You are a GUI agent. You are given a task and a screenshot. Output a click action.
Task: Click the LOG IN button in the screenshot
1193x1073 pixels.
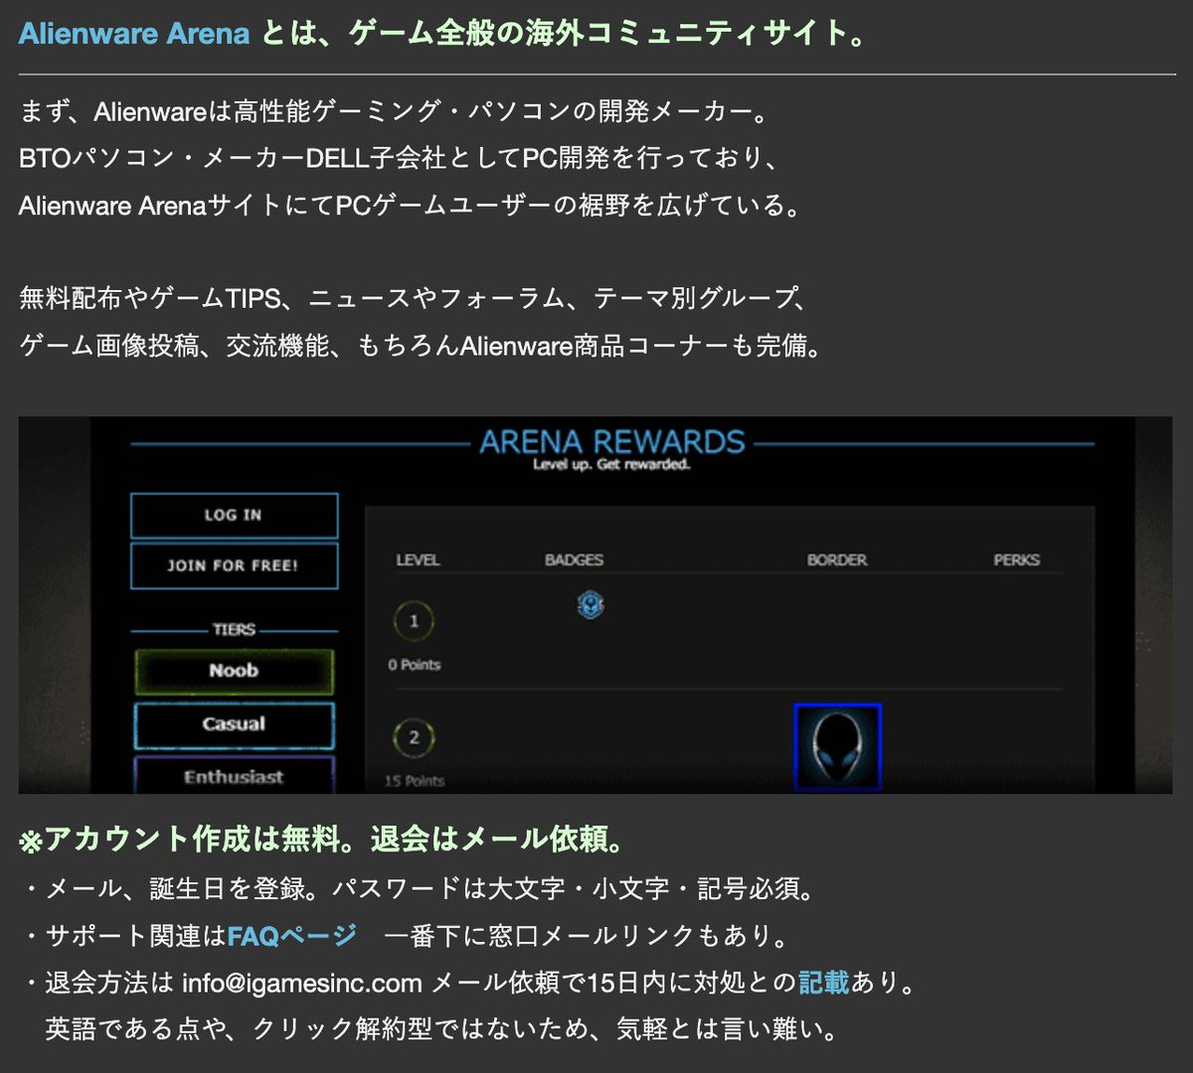click(x=234, y=516)
